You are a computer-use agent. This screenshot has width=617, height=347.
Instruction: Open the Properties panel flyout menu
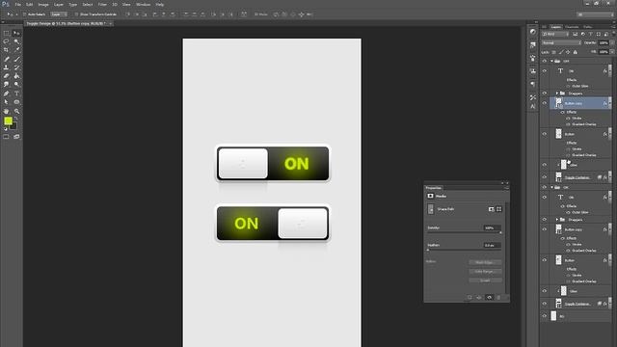(x=507, y=188)
